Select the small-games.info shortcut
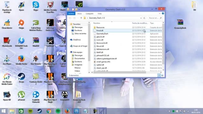Screen dimensions: 203x114 103,62
